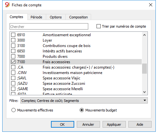This screenshot has height=134, width=158.
Task: Check the .CA Frais accessoires cost center
Action: pyautogui.click(x=13, y=67)
